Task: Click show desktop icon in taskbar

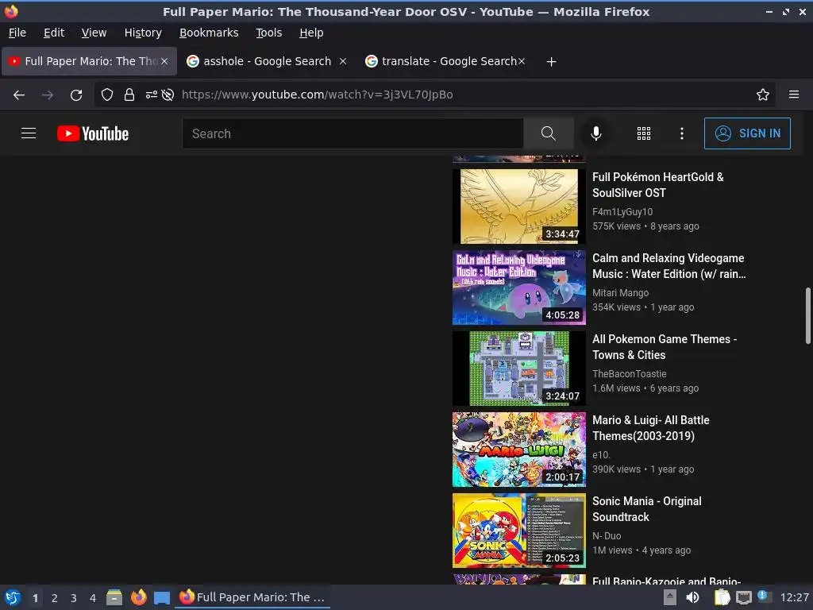Action: point(162,597)
